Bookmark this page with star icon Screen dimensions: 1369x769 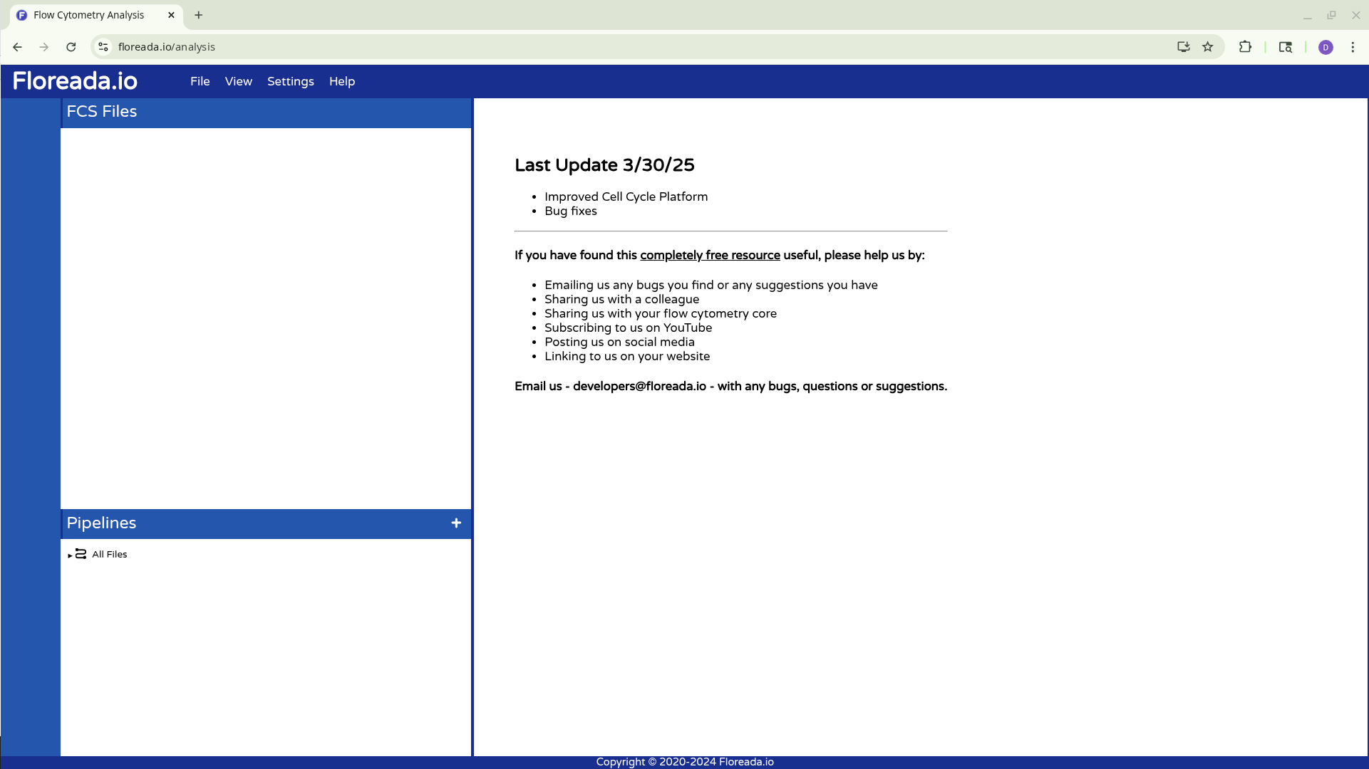(1207, 47)
